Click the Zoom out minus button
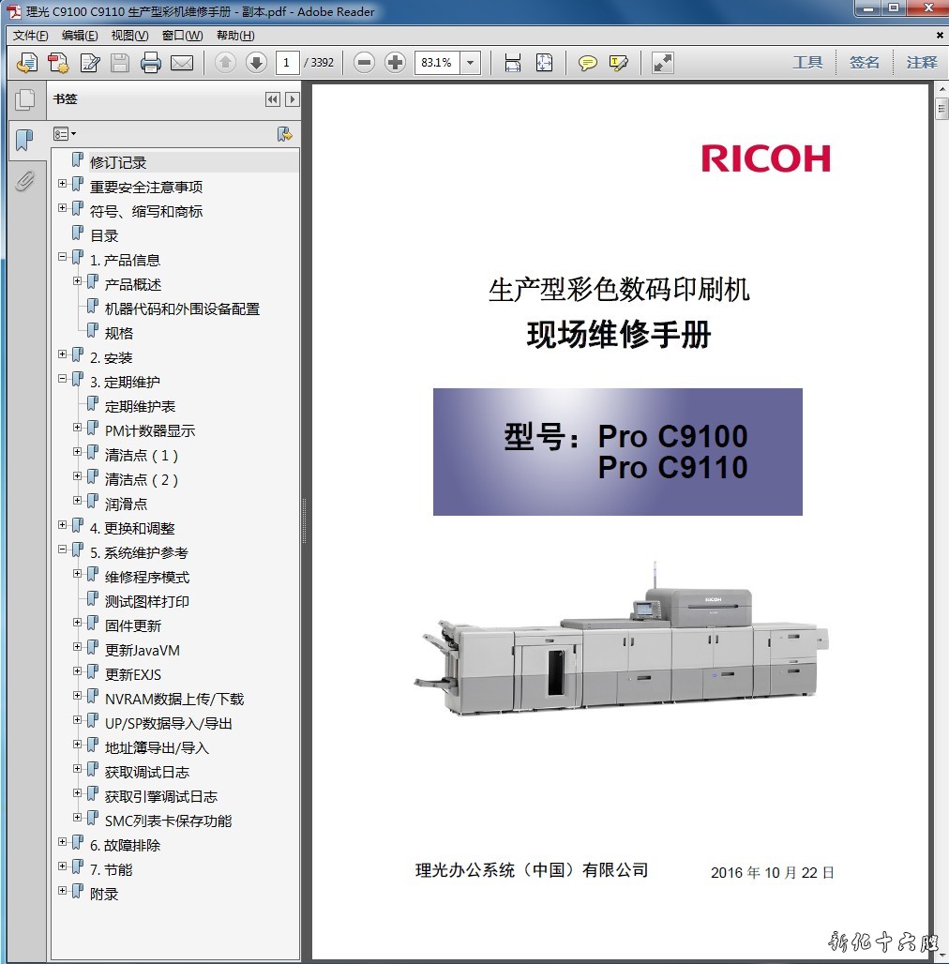 [x=365, y=63]
